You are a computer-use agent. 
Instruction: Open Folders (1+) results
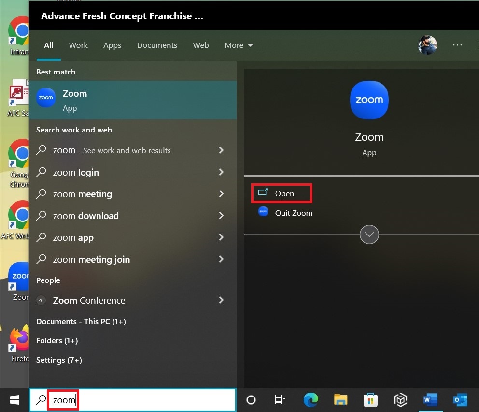(57, 341)
